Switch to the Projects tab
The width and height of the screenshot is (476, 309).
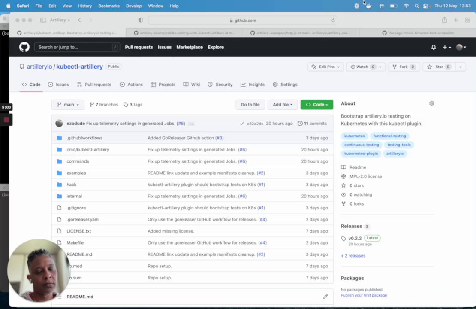pos(163,85)
